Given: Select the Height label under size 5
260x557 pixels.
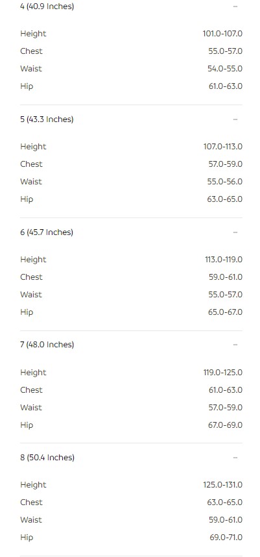Looking at the screenshot, I should (x=33, y=147).
